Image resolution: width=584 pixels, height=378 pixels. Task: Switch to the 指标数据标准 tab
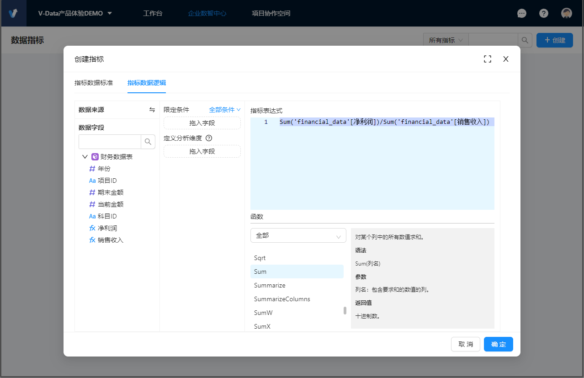94,83
